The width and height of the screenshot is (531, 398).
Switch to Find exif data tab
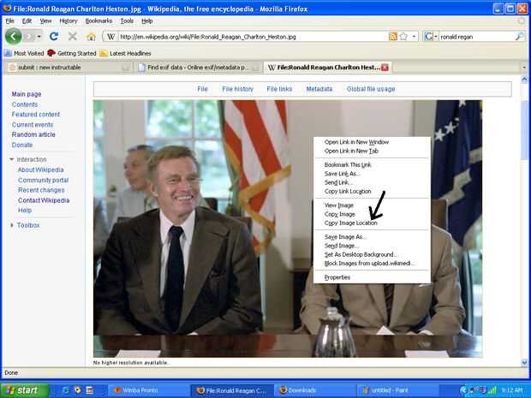(x=198, y=68)
